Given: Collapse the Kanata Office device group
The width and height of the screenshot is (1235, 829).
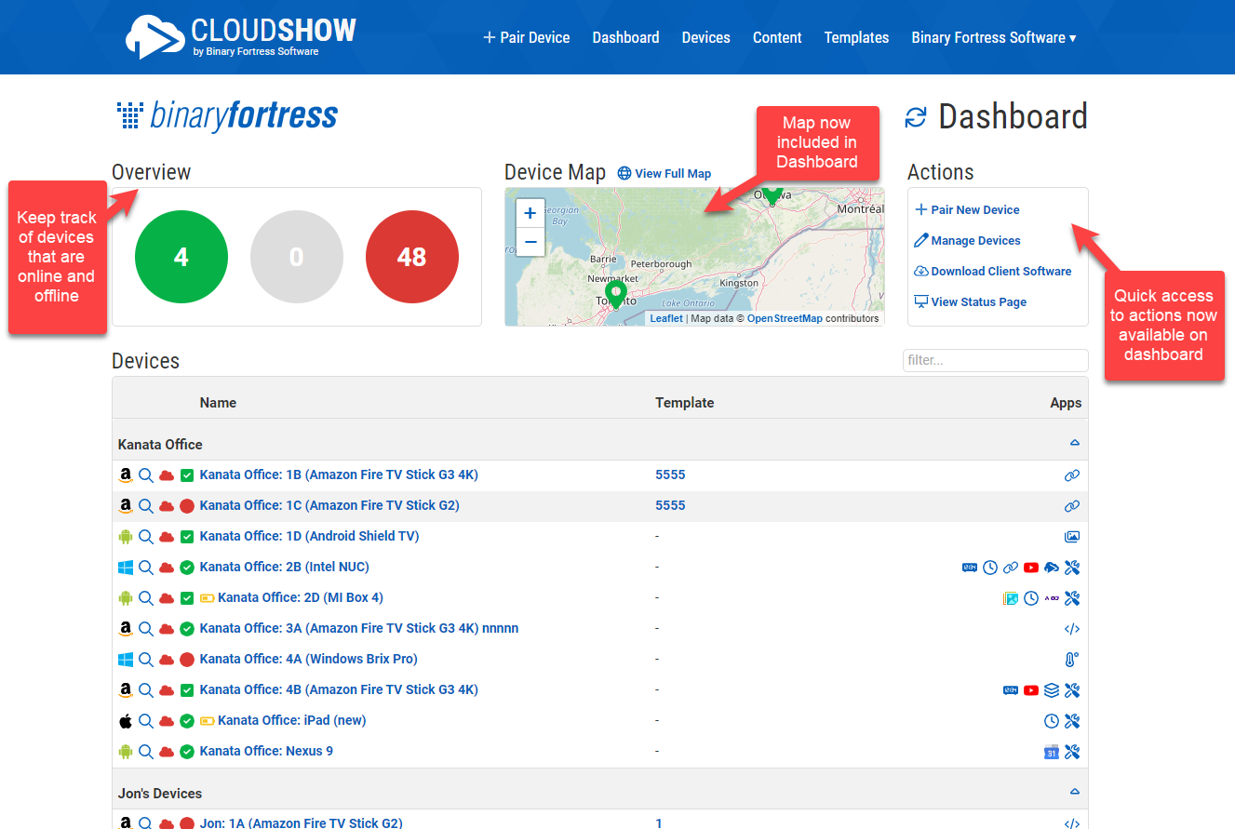Looking at the screenshot, I should coord(1074,444).
